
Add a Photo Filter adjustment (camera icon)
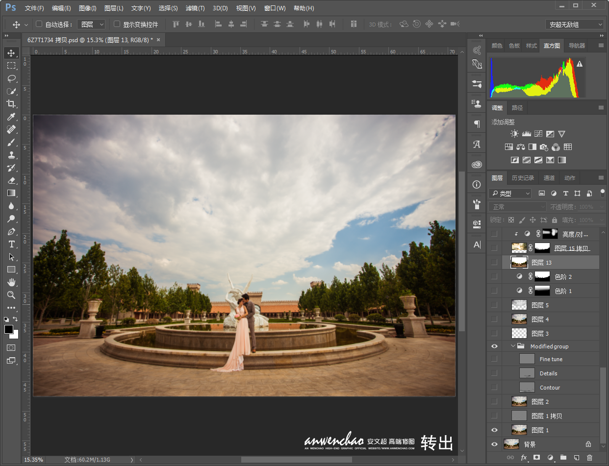(544, 147)
